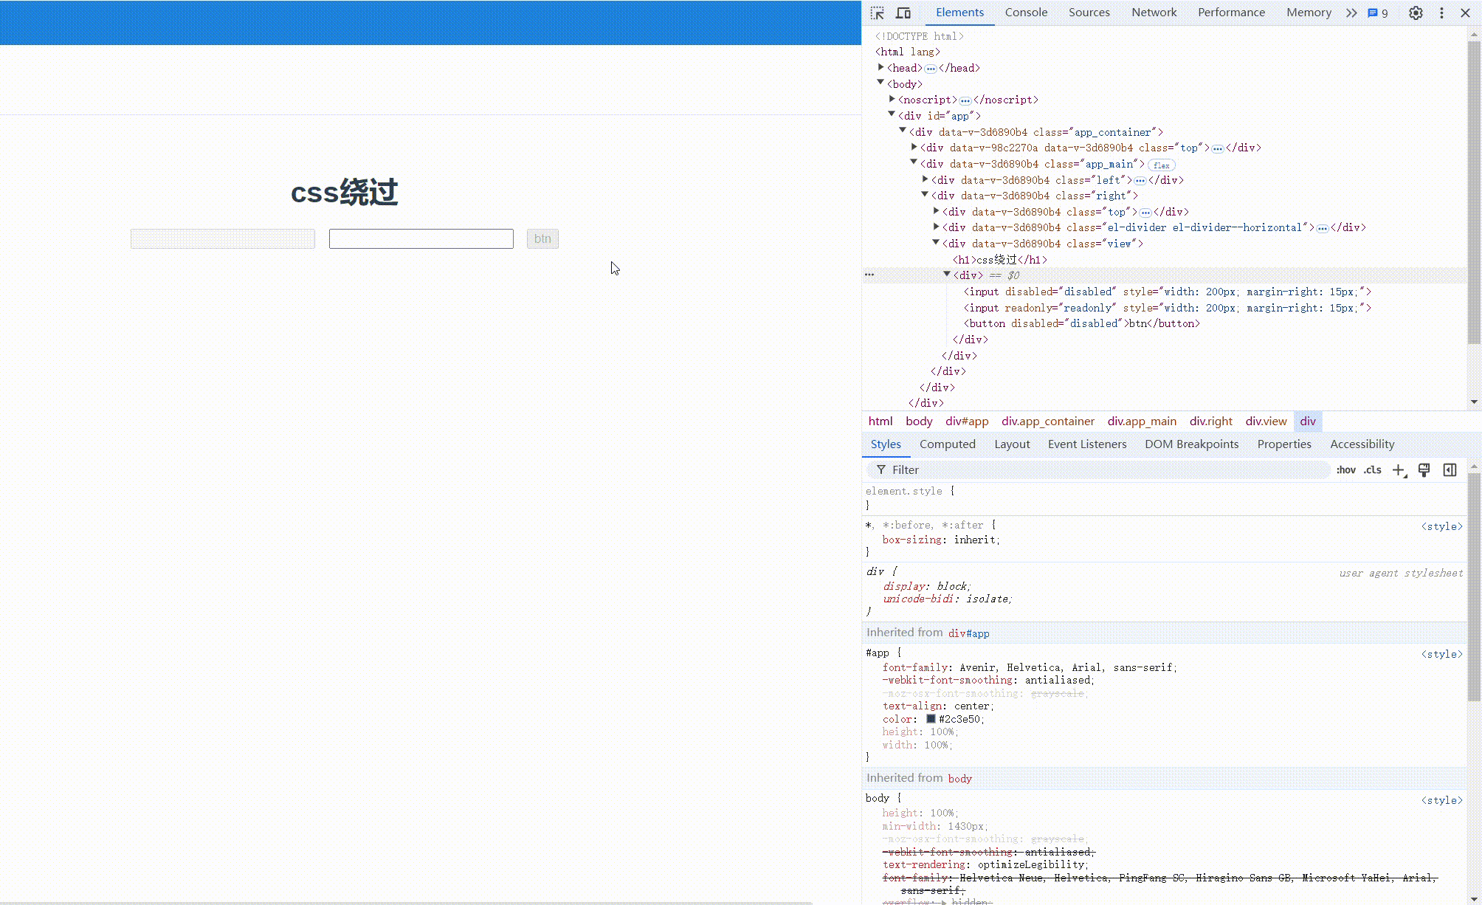The image size is (1482, 905).
Task: Select the h1 css绕过 node
Action: tap(1000, 260)
